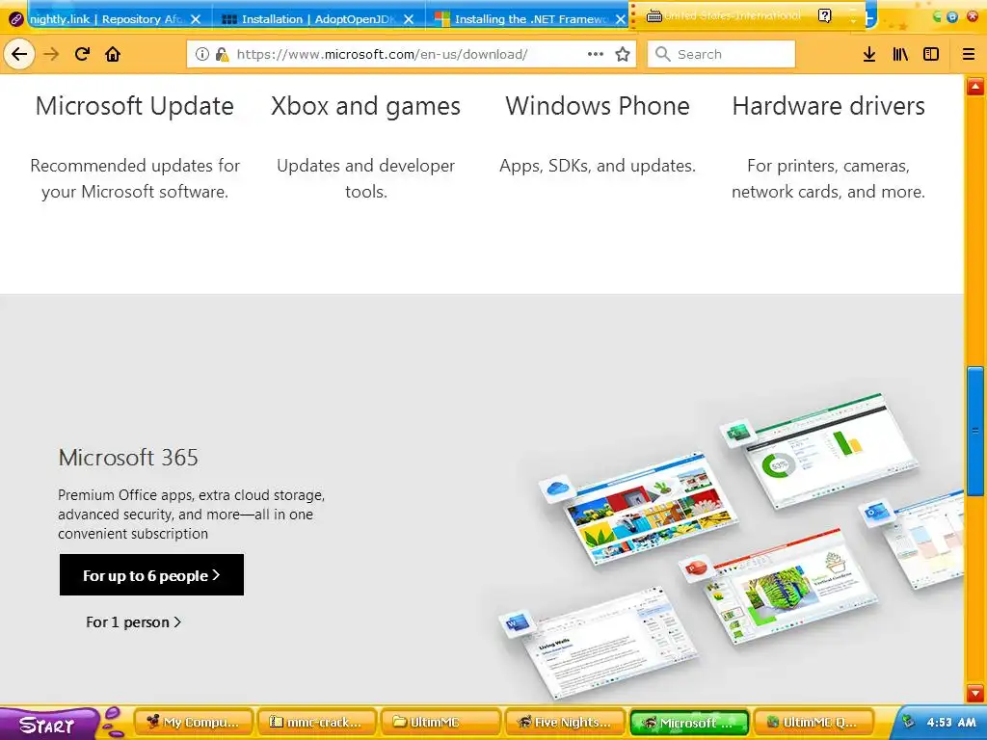Click the active Microsoft taskbar button

click(x=688, y=723)
